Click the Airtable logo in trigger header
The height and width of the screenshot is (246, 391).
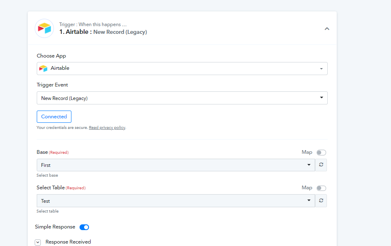coord(44,29)
